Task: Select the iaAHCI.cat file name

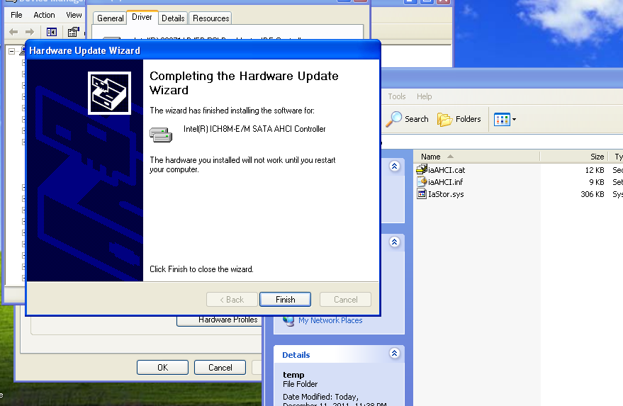Action: click(x=447, y=170)
